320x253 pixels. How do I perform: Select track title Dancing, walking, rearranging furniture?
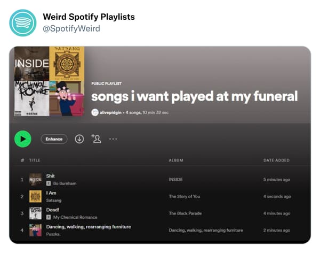coord(89,227)
